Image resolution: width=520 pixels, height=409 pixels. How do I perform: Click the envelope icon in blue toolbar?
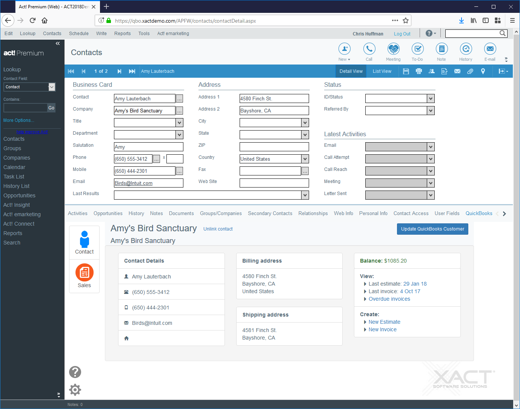[457, 71]
